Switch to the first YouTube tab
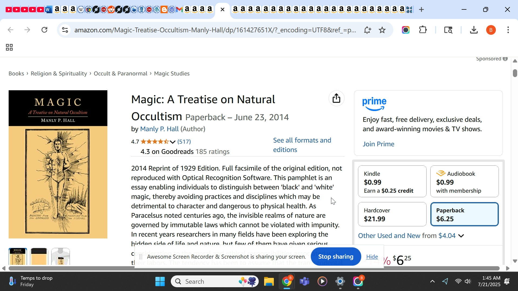Viewport: 518px width, 291px height. click(x=9, y=10)
